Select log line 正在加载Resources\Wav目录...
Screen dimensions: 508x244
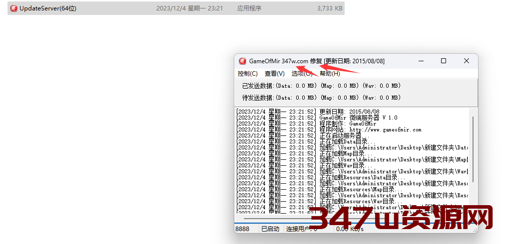(320, 201)
